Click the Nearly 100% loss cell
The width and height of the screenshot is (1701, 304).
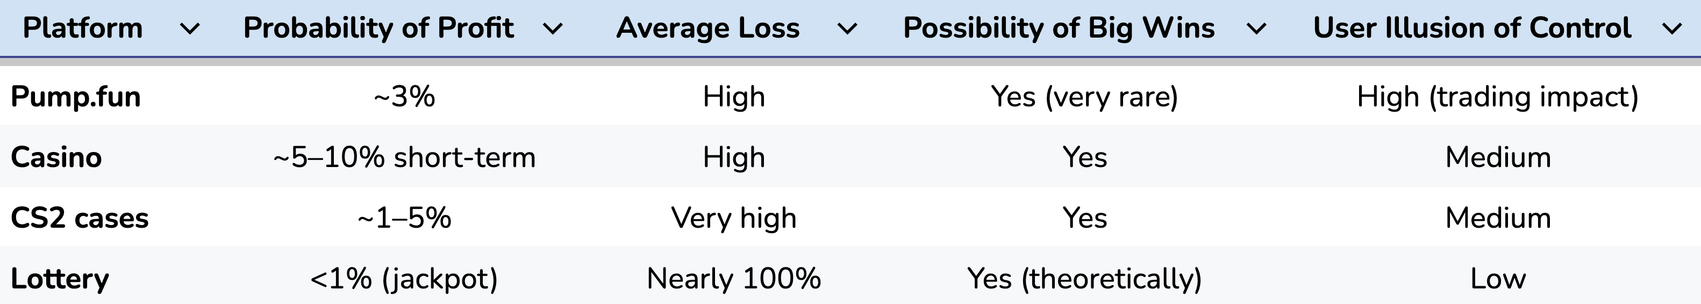(x=734, y=279)
